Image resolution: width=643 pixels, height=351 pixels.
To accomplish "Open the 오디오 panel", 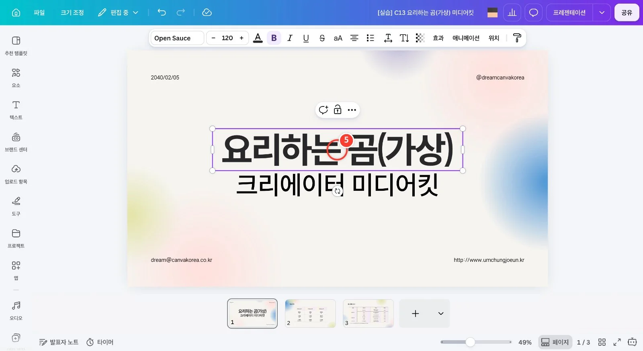I will (x=16, y=311).
